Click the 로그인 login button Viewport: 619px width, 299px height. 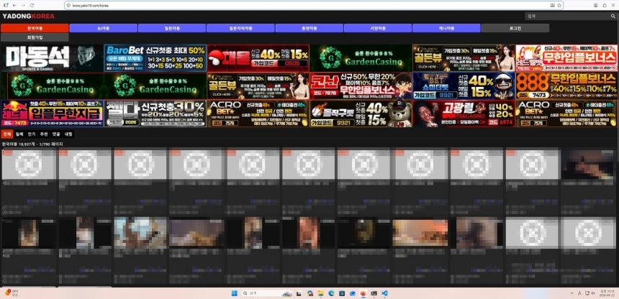515,28
